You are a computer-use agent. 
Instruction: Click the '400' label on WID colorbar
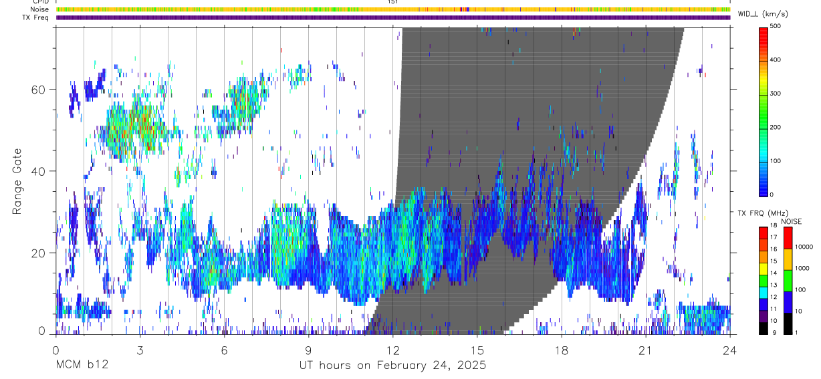tap(775, 60)
